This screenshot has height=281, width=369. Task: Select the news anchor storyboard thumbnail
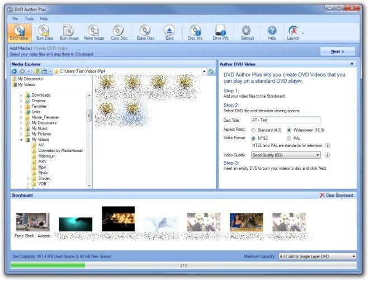click(246, 222)
